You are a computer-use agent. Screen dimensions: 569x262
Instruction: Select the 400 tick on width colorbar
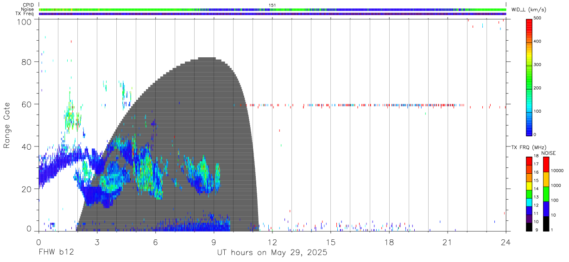[x=537, y=41]
